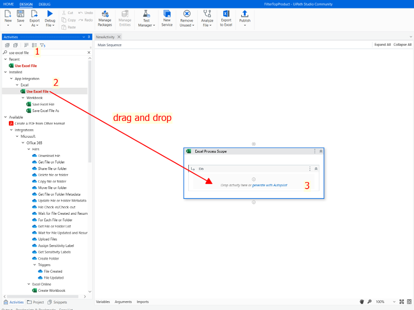This screenshot has height=310, width=414.
Task: Click the expand-all icon in Activities panel
Action: click(x=7, y=45)
